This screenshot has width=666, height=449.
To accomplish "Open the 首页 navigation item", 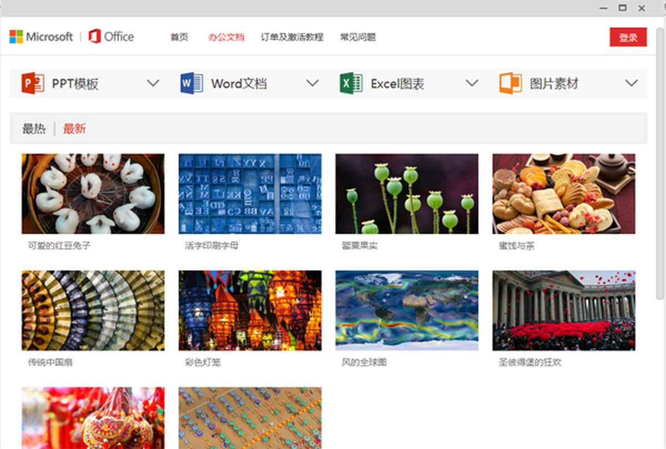I will pos(179,37).
